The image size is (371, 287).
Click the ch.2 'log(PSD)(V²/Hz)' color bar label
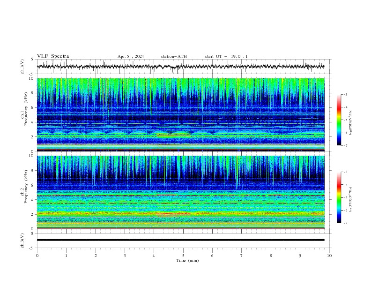pyautogui.click(x=350, y=200)
